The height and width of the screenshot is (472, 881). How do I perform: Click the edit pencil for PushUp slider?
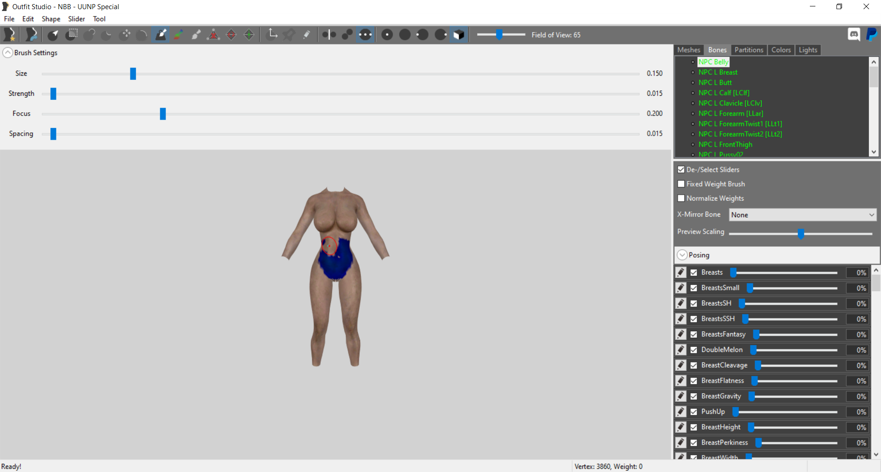point(681,412)
